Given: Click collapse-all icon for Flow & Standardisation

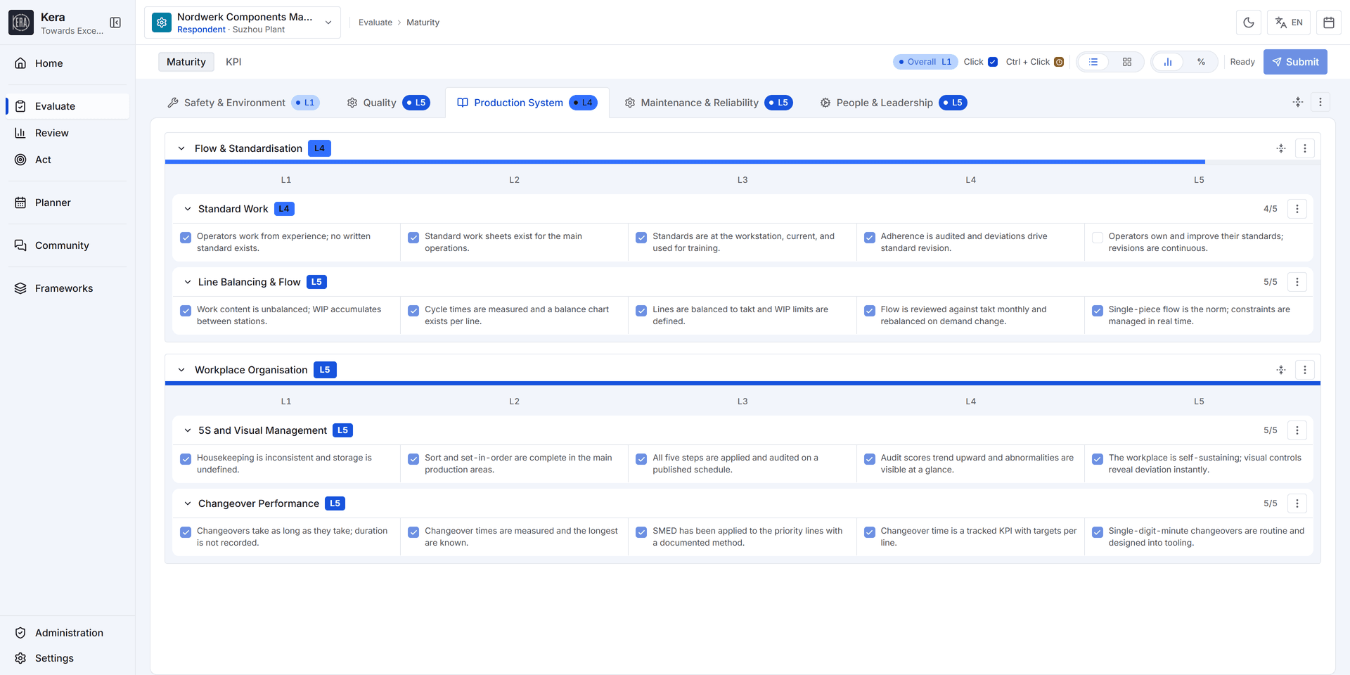Looking at the screenshot, I should click(x=1281, y=148).
